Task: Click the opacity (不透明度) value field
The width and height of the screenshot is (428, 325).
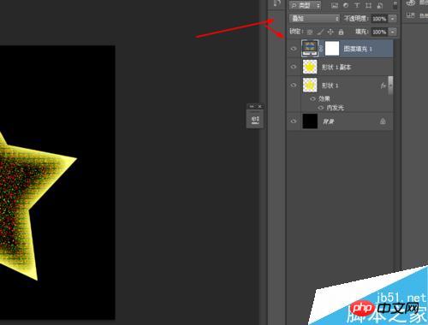Action: [379, 19]
